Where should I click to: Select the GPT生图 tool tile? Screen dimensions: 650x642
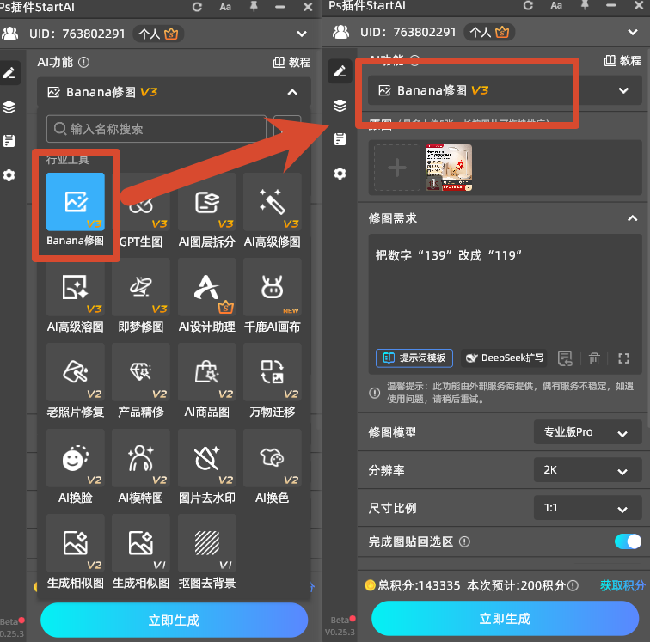tap(141, 202)
